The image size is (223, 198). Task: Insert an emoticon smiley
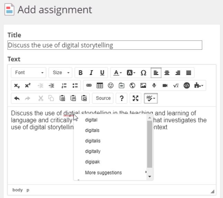coord(111,86)
